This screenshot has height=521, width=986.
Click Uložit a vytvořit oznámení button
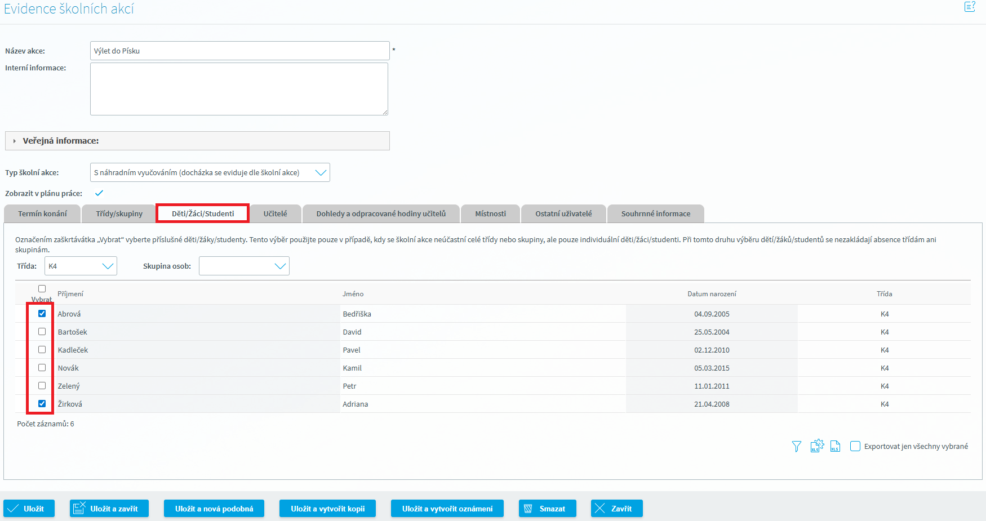point(447,509)
